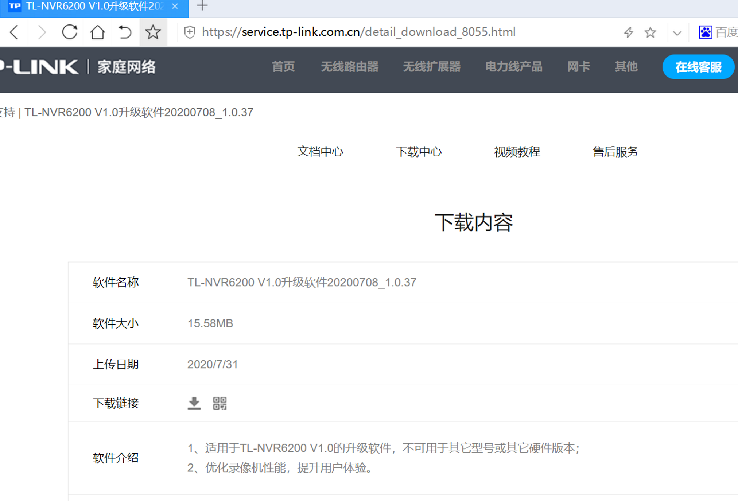Go to 文档中心 section

(x=320, y=152)
